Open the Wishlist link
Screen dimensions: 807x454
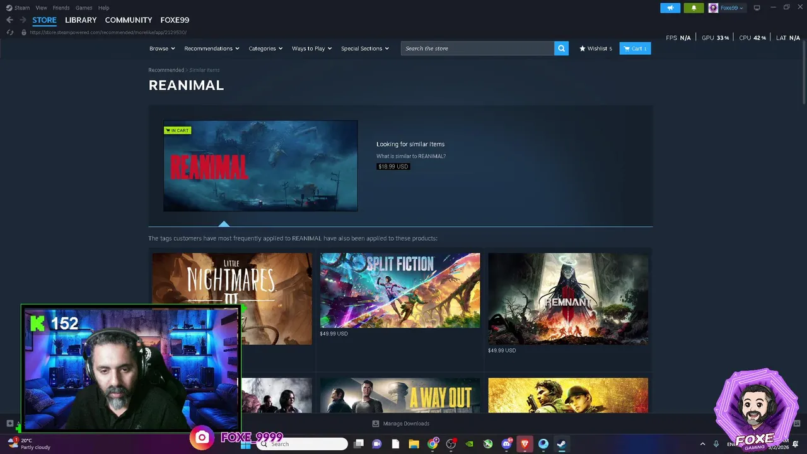[x=596, y=49]
